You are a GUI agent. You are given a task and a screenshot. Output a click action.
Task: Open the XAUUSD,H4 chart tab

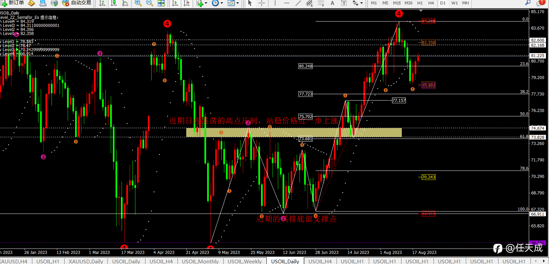[x=13, y=261]
